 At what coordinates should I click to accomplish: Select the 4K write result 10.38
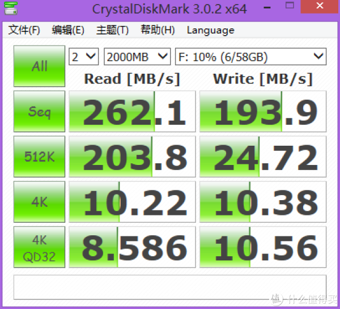[x=263, y=202]
